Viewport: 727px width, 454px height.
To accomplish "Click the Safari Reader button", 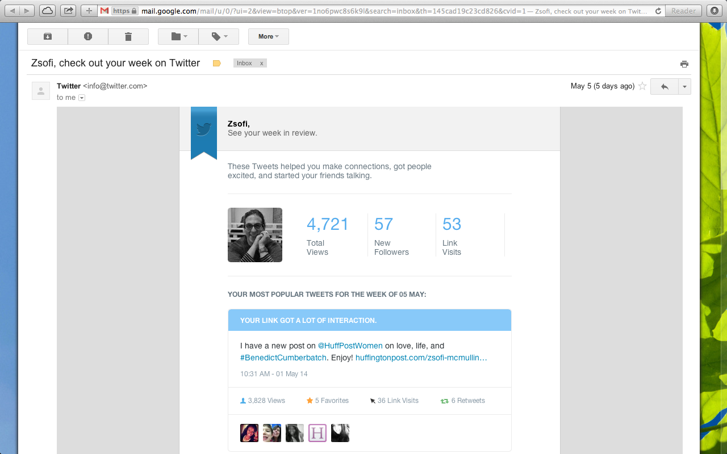I will tap(683, 11).
